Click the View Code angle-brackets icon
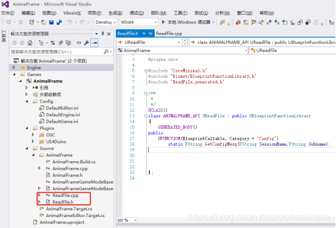 point(79,43)
